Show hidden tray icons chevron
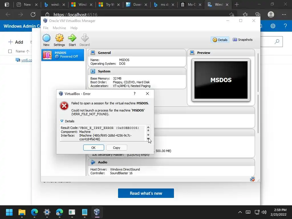292x219 pixels. [240, 212]
